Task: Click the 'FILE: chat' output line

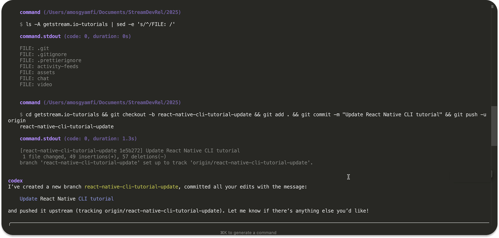Action: [x=34, y=78]
